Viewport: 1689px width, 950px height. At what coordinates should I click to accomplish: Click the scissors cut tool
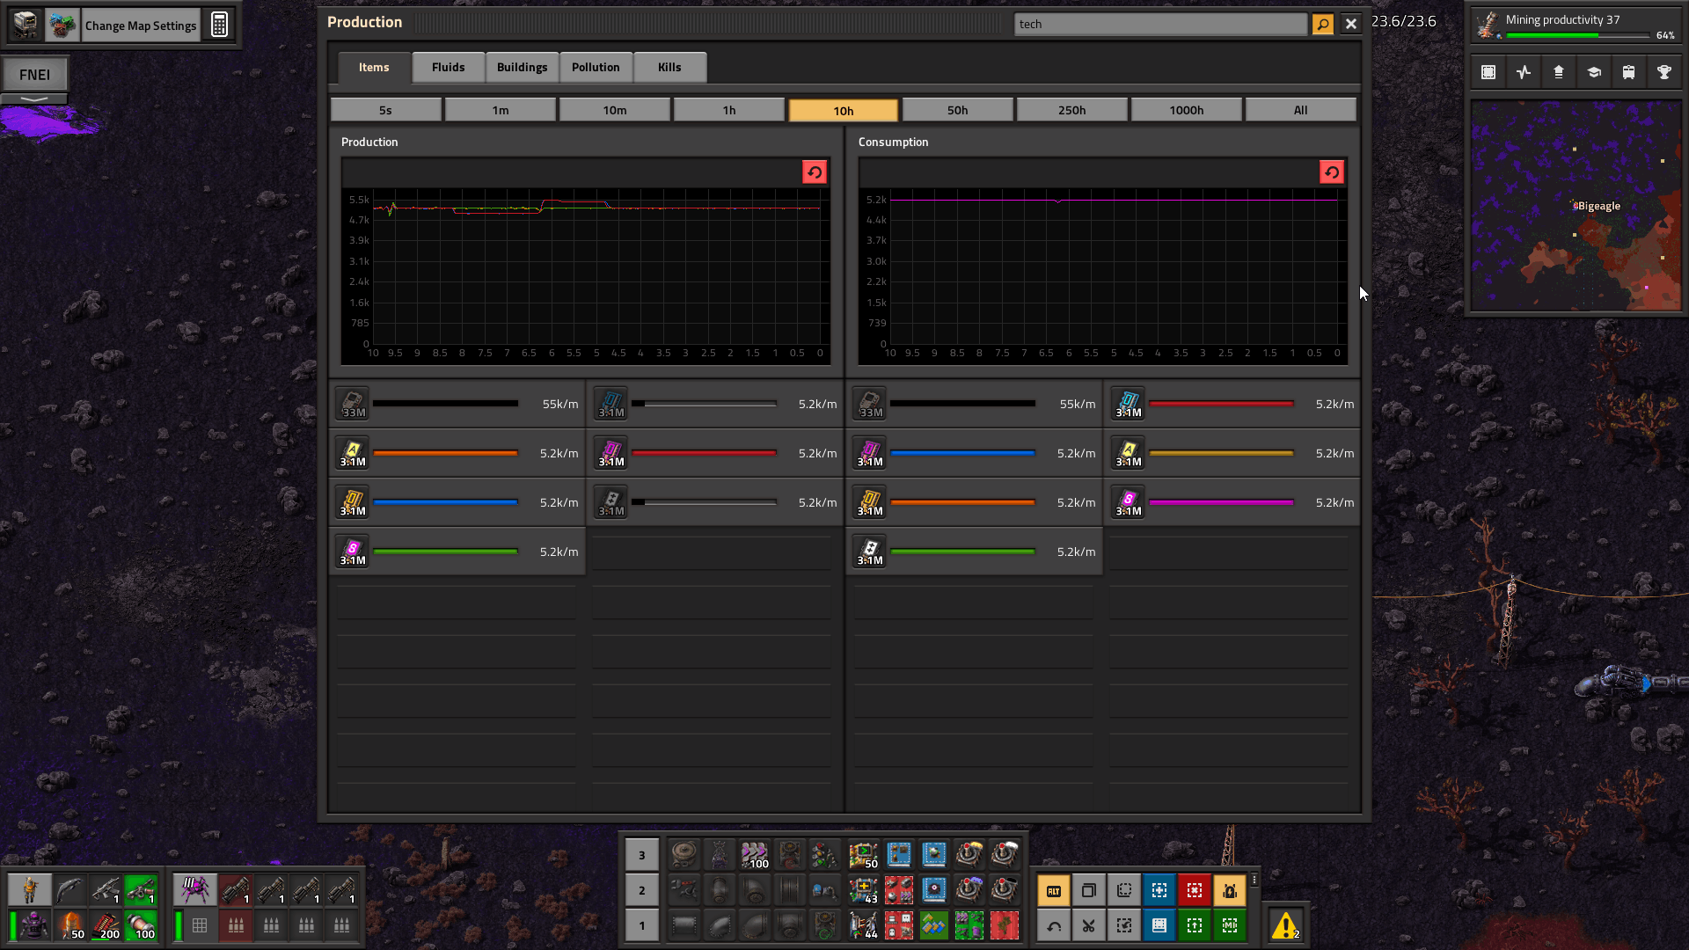pos(1088,925)
